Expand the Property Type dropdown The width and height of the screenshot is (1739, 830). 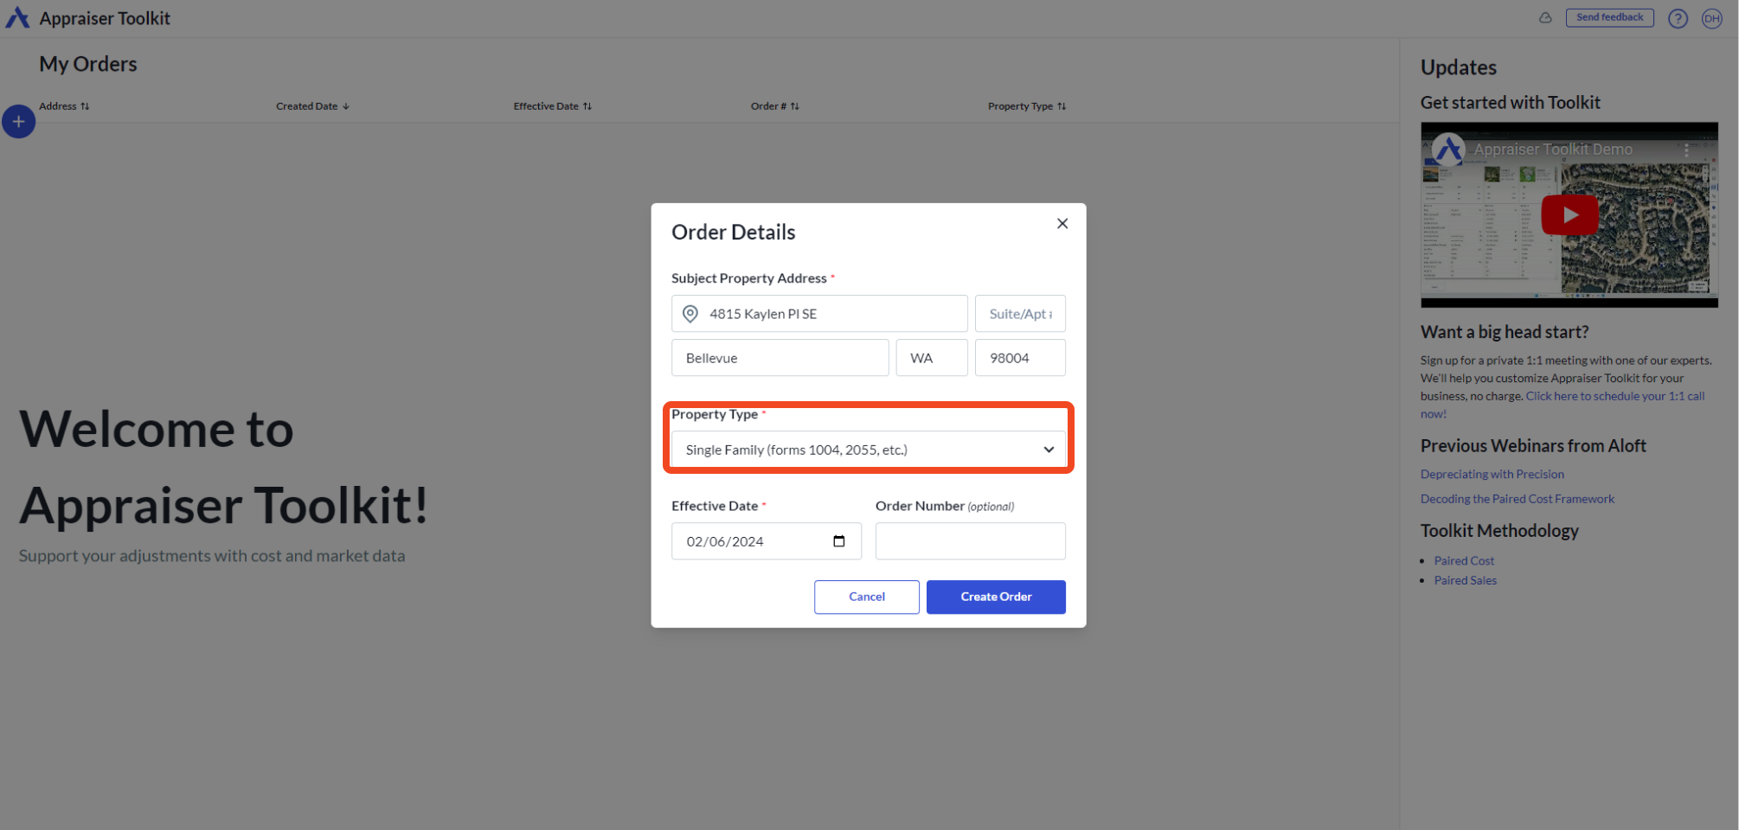pos(869,450)
